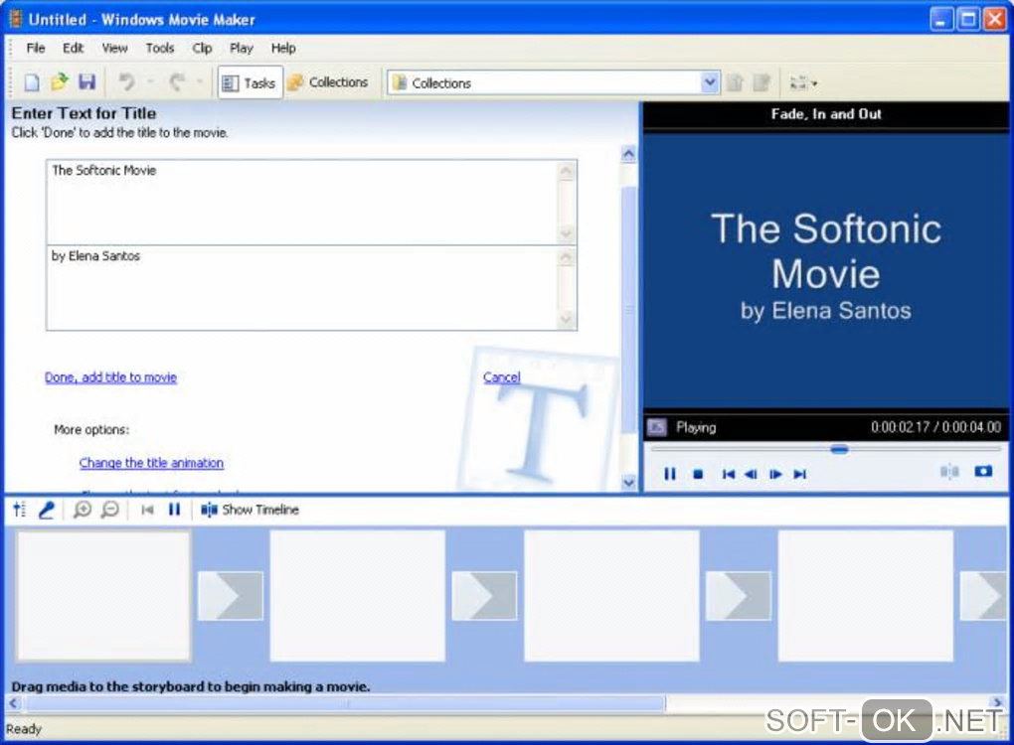Image resolution: width=1014 pixels, height=745 pixels.
Task: Open the audio levels tool on storyboard toolbar
Action: click(x=20, y=510)
